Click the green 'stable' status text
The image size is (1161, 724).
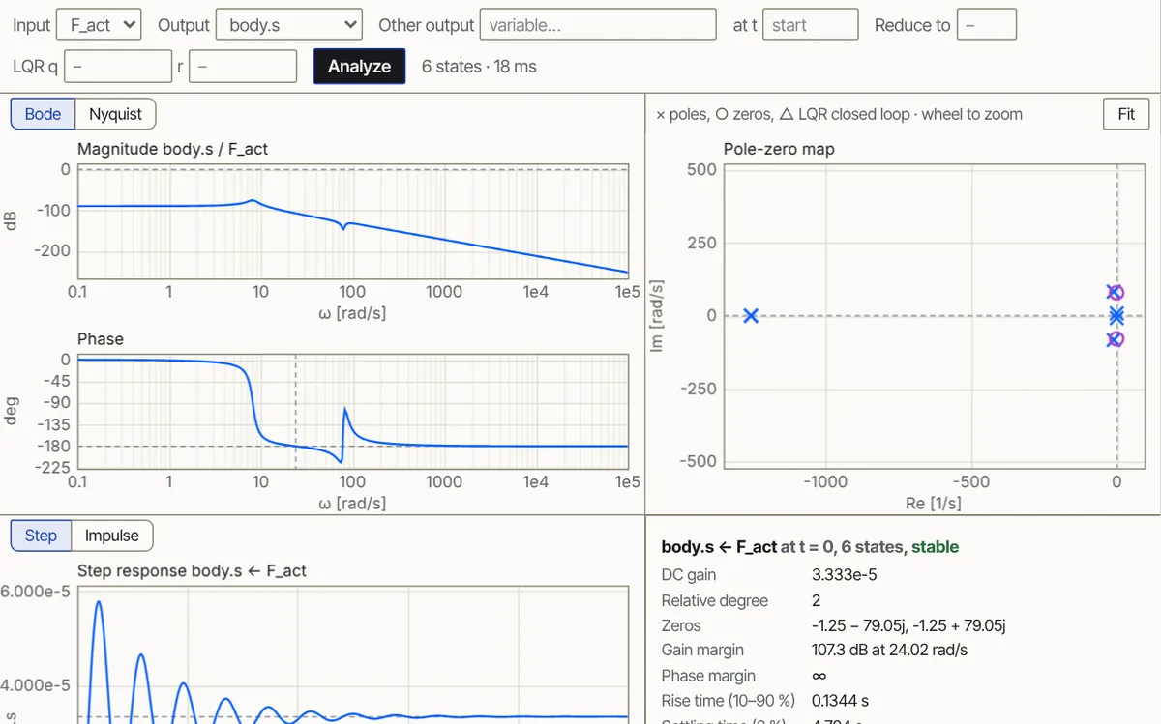935,547
